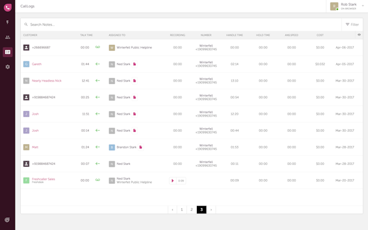Expand the Rob Stark profile dropdown
Screen dimensions: 368x230
[363, 6]
